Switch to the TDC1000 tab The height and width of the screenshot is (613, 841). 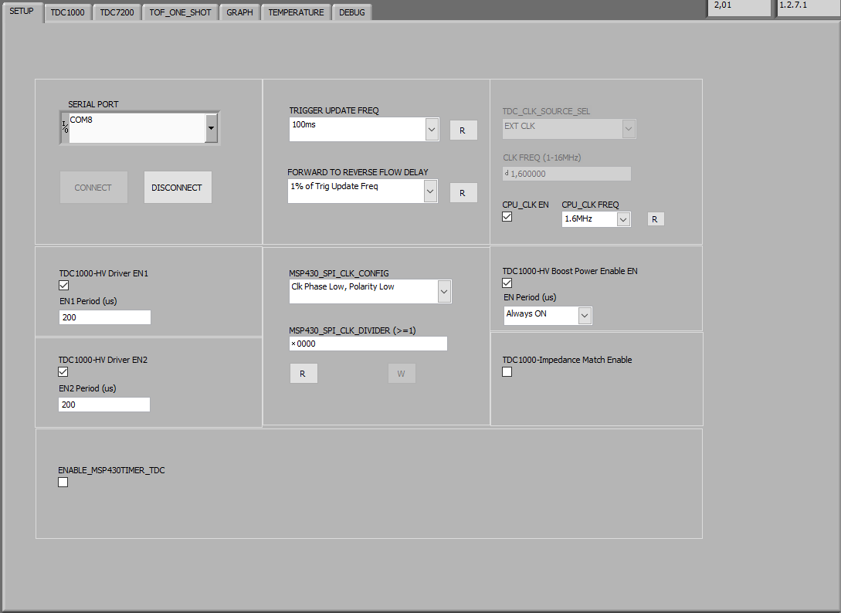point(68,12)
